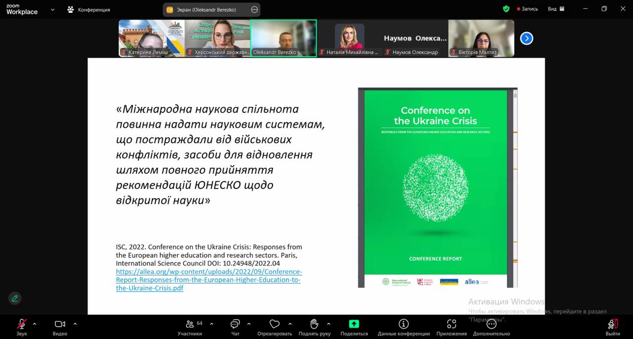Open the Участники participants panel

click(x=190, y=327)
